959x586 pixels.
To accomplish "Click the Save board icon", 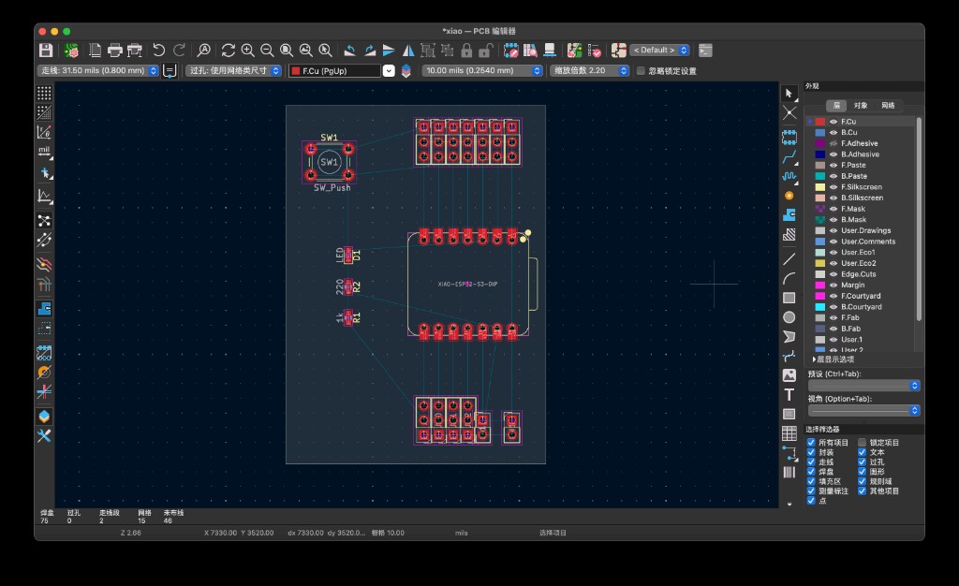I will click(46, 51).
